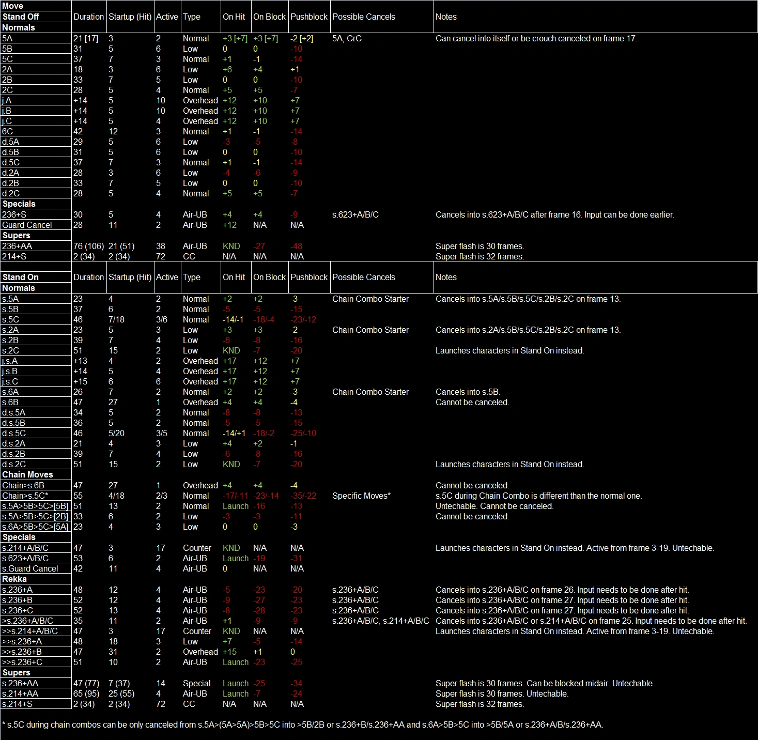Click the "s.2C" move name cell
The width and height of the screenshot is (758, 740).
tap(36, 350)
